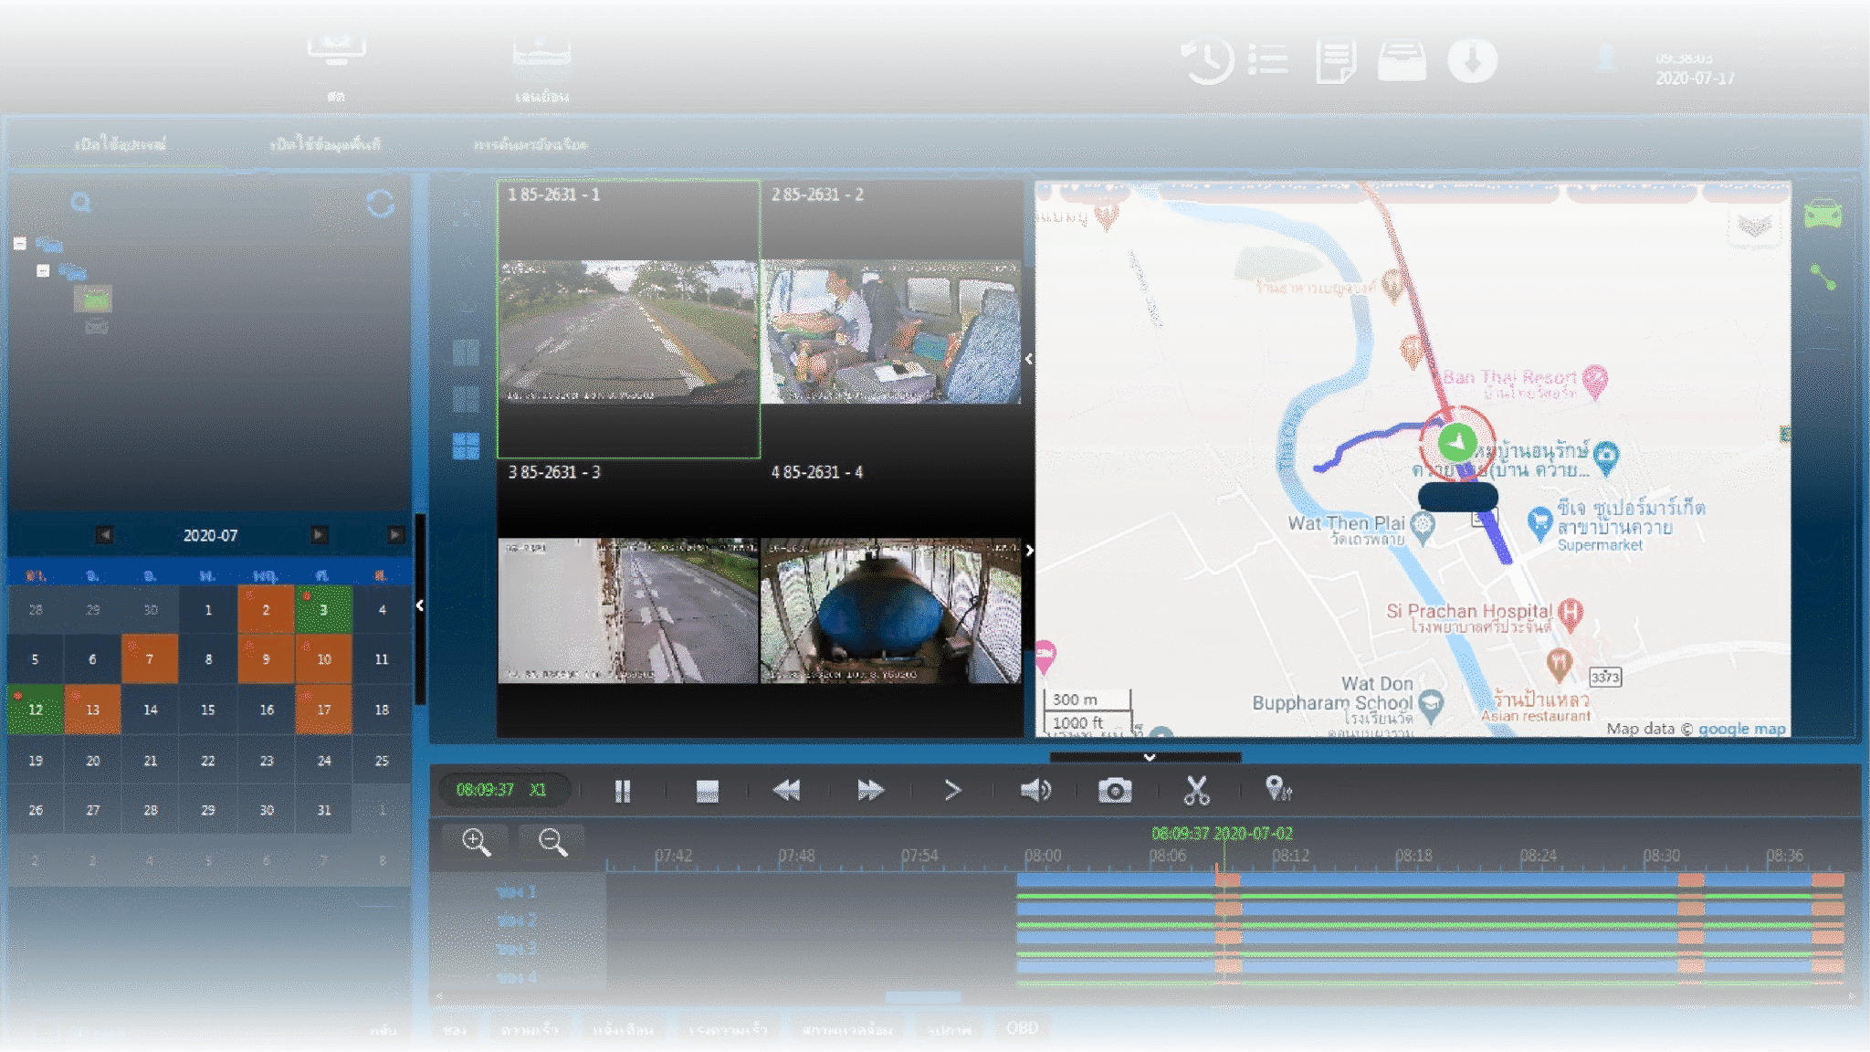Mute playback audio with the speaker icon
1870x1052 pixels.
(1035, 791)
